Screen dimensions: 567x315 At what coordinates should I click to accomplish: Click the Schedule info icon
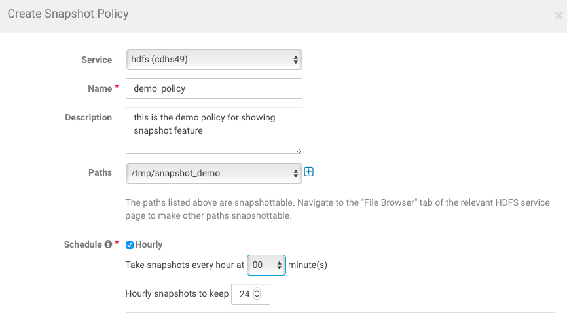(108, 244)
